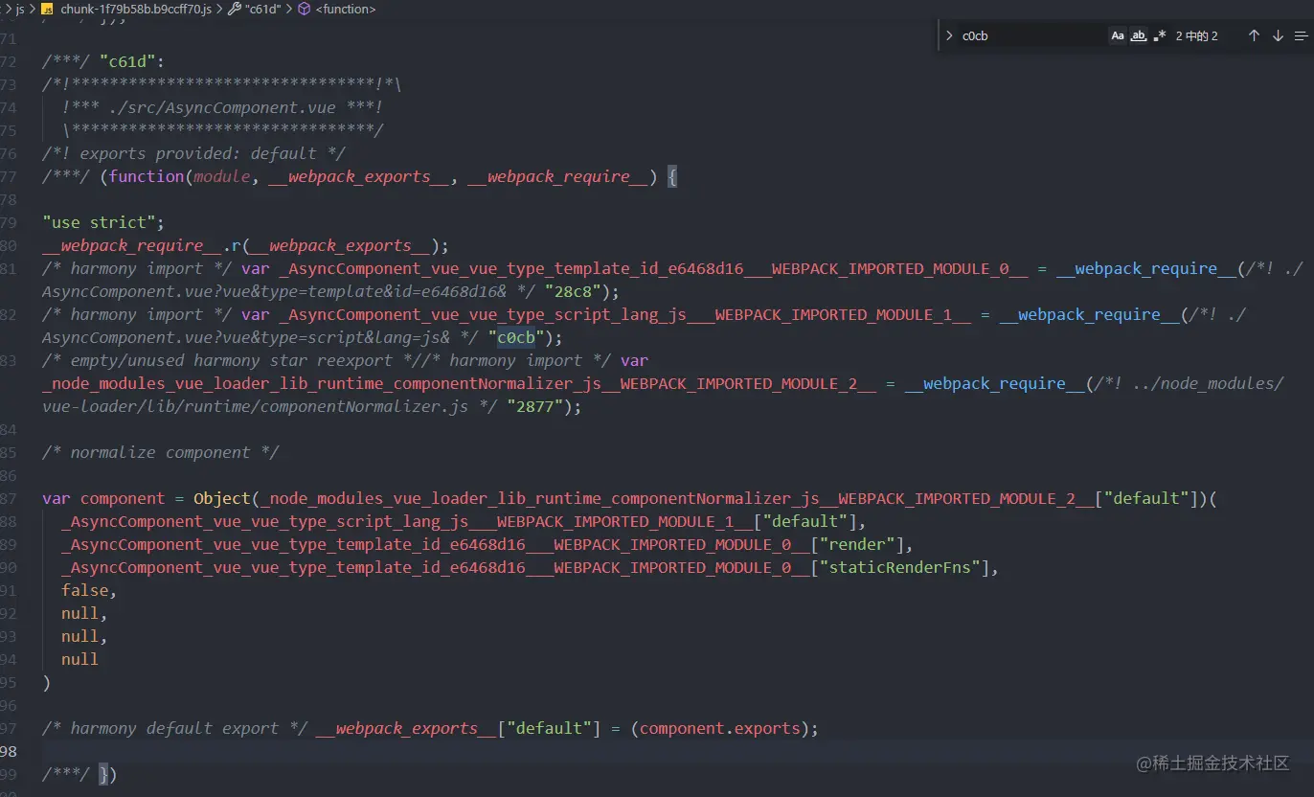This screenshot has width=1314, height=797.
Task: Open chunk-1f79b58b.b9ccff70.js breadcrumb
Action: (136, 9)
